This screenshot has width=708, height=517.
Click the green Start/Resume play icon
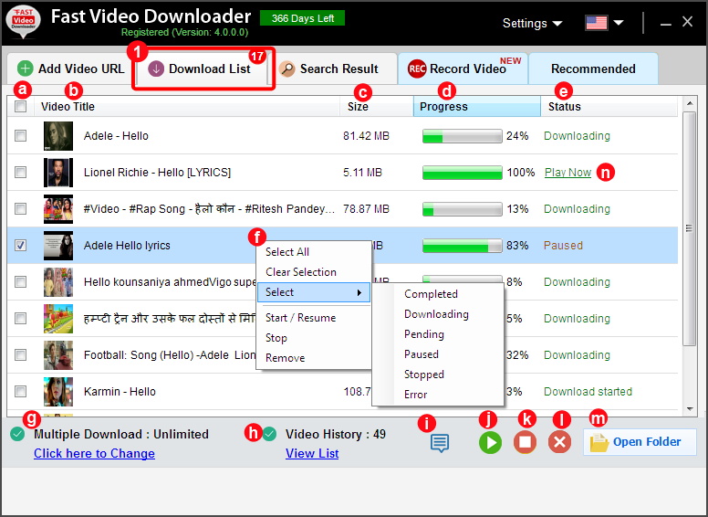490,442
